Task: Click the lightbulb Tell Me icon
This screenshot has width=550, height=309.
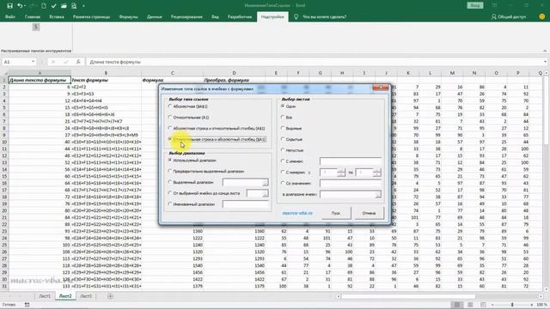Action: (x=296, y=16)
